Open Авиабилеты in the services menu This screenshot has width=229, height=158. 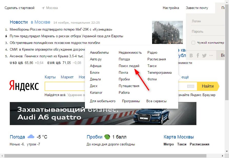point(99,52)
